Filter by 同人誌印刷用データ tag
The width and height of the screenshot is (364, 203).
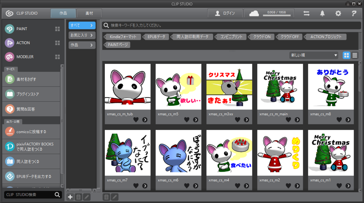192,37
